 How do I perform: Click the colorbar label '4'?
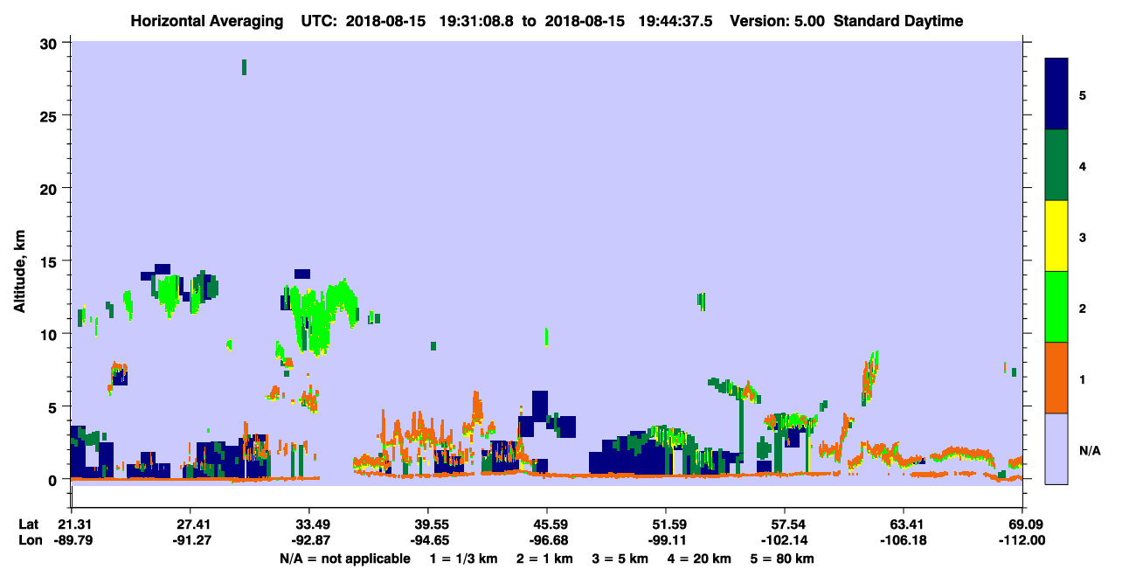point(1083,166)
